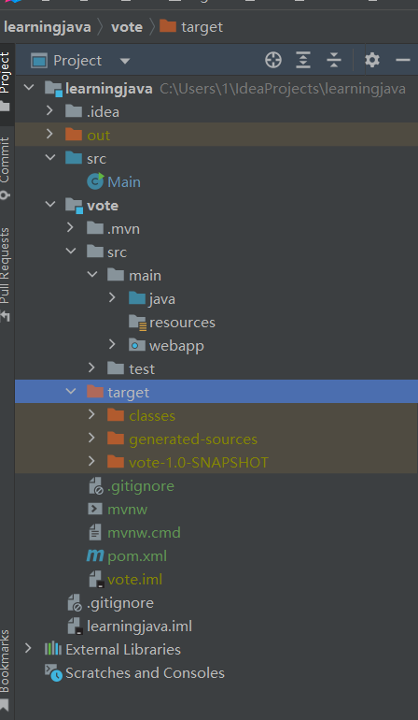Image resolution: width=418 pixels, height=720 pixels.
Task: Collapse the target folder
Action: [71, 392]
